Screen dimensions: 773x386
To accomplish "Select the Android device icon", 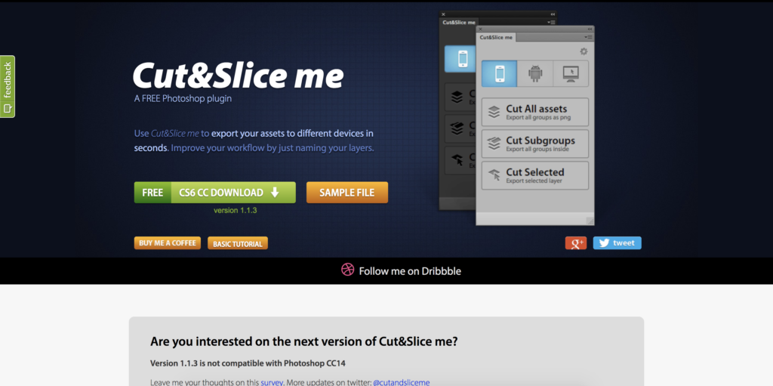I will 535,74.
